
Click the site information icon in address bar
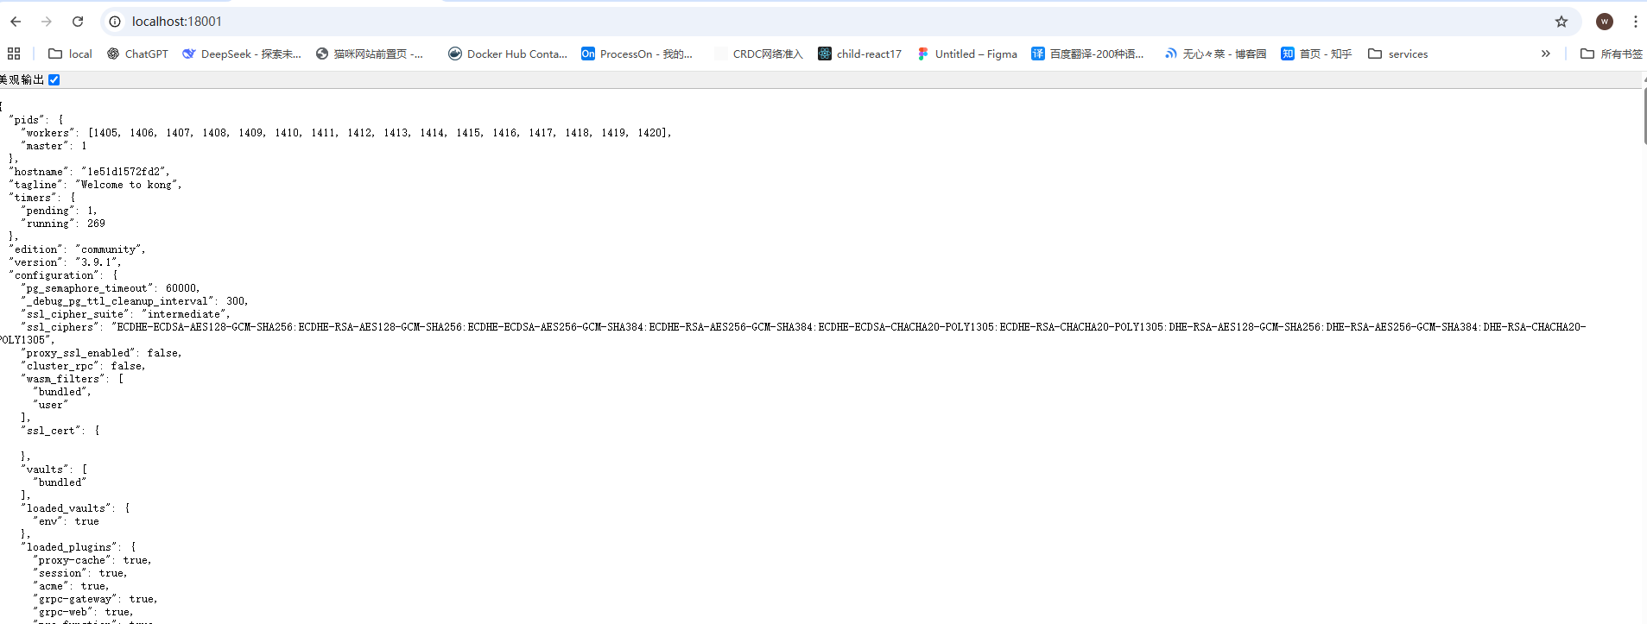tap(115, 22)
